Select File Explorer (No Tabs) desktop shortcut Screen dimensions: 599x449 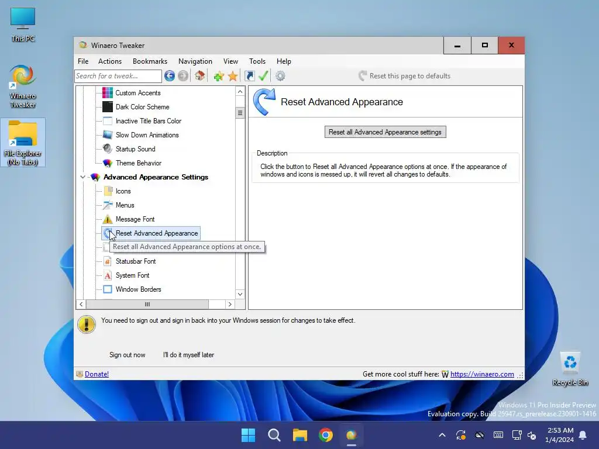23,143
